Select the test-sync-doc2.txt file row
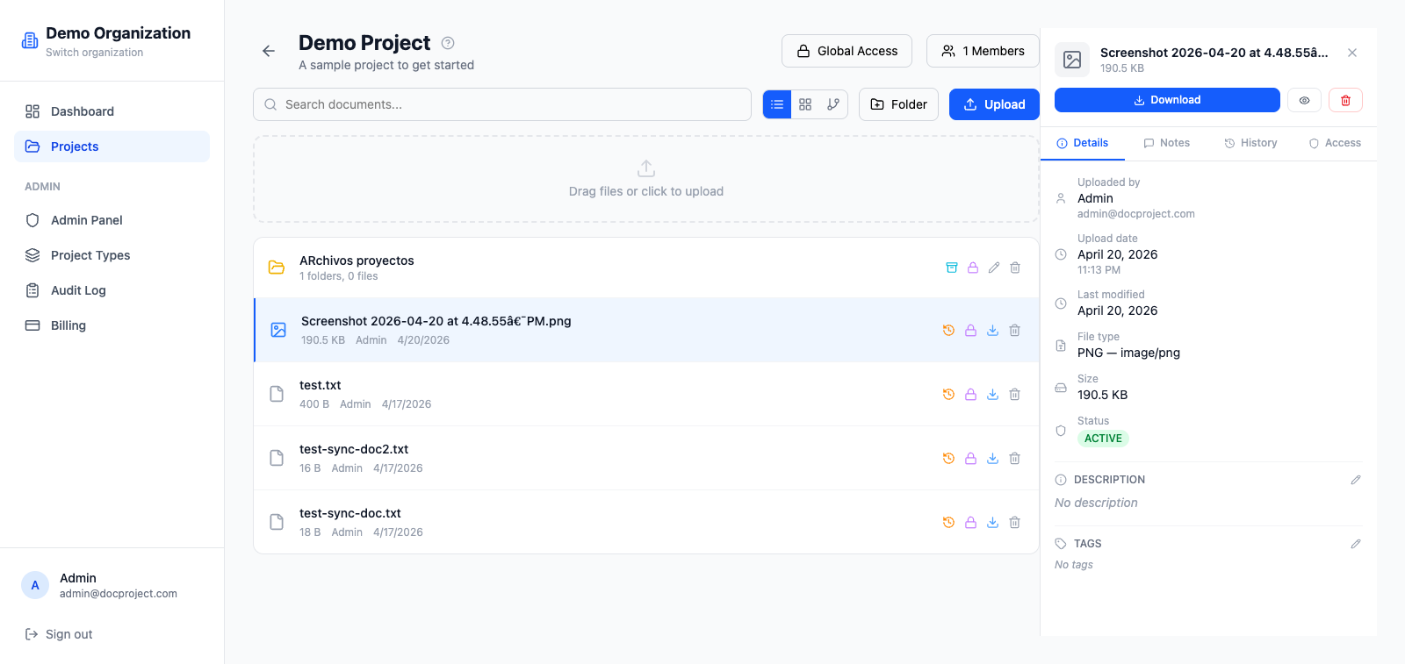The width and height of the screenshot is (1405, 664). tap(646, 459)
